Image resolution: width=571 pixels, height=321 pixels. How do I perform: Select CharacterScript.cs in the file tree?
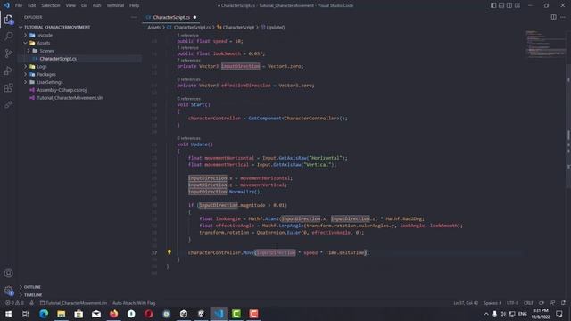(x=58, y=59)
